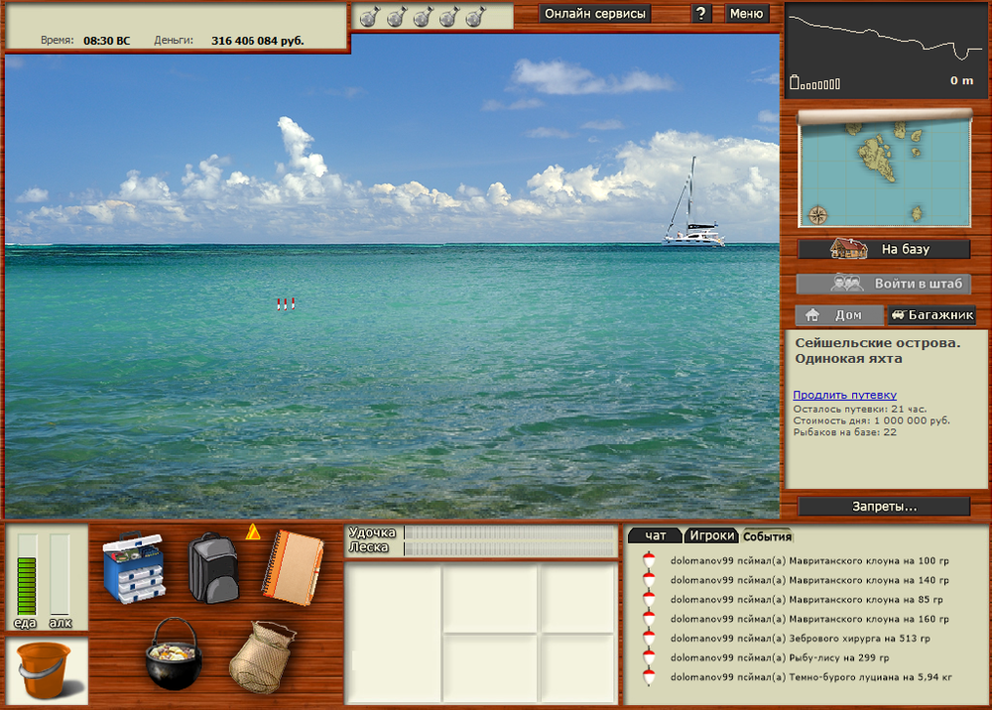Viewport: 992px width, 710px height.
Task: Click the depth profile sonar display
Action: [x=886, y=50]
